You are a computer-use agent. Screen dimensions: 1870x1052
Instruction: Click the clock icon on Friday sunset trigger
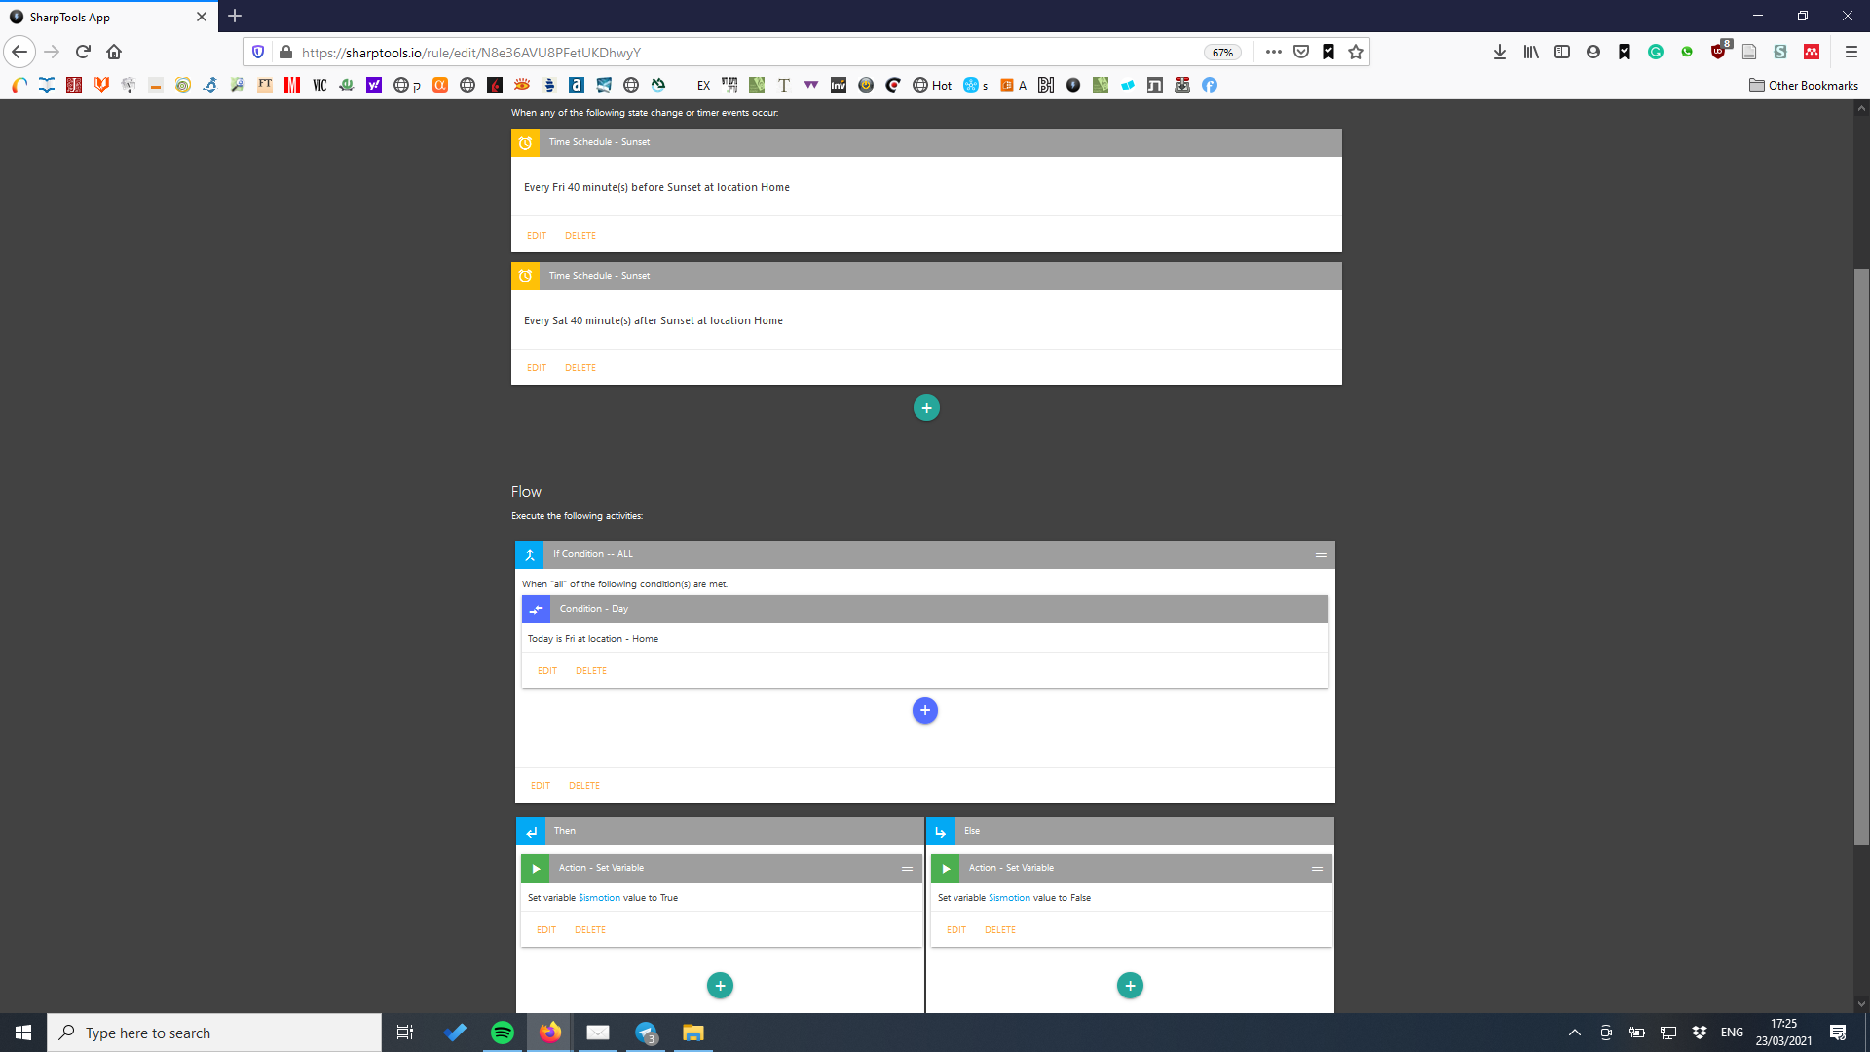[526, 142]
